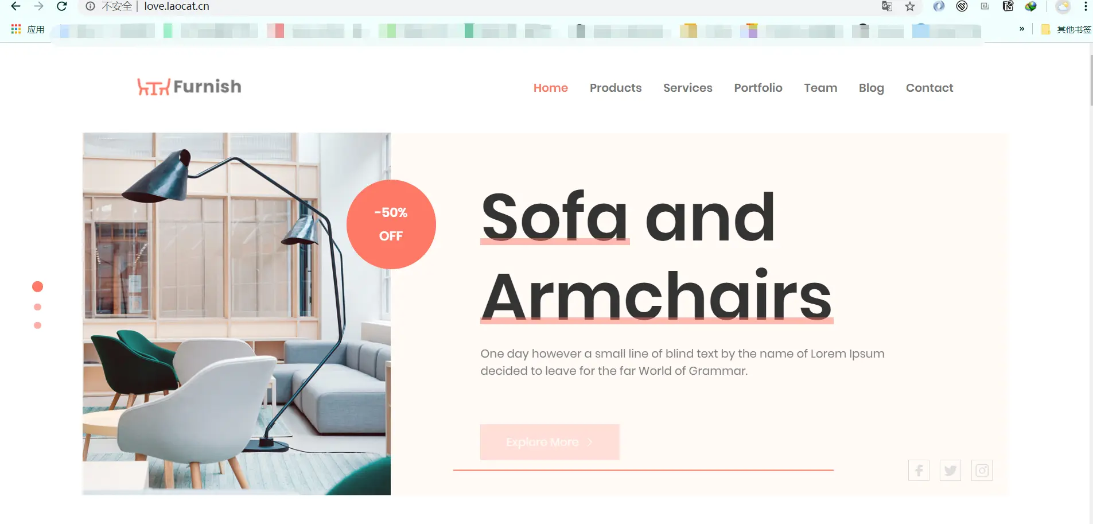Open the Facebook social icon
Screen dimensions: 1093x524
coord(919,471)
